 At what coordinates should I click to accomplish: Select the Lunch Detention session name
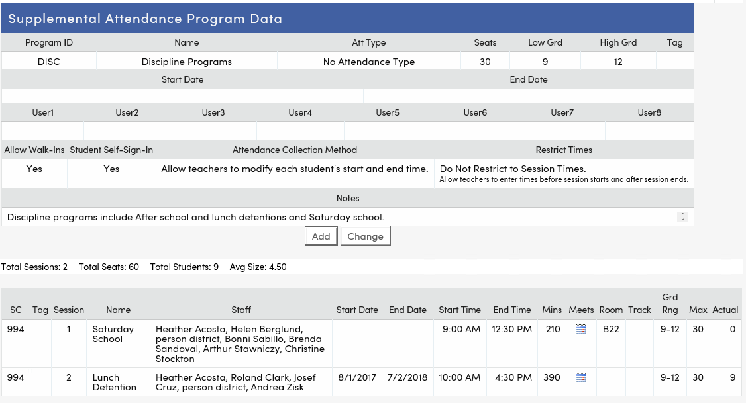tap(114, 382)
